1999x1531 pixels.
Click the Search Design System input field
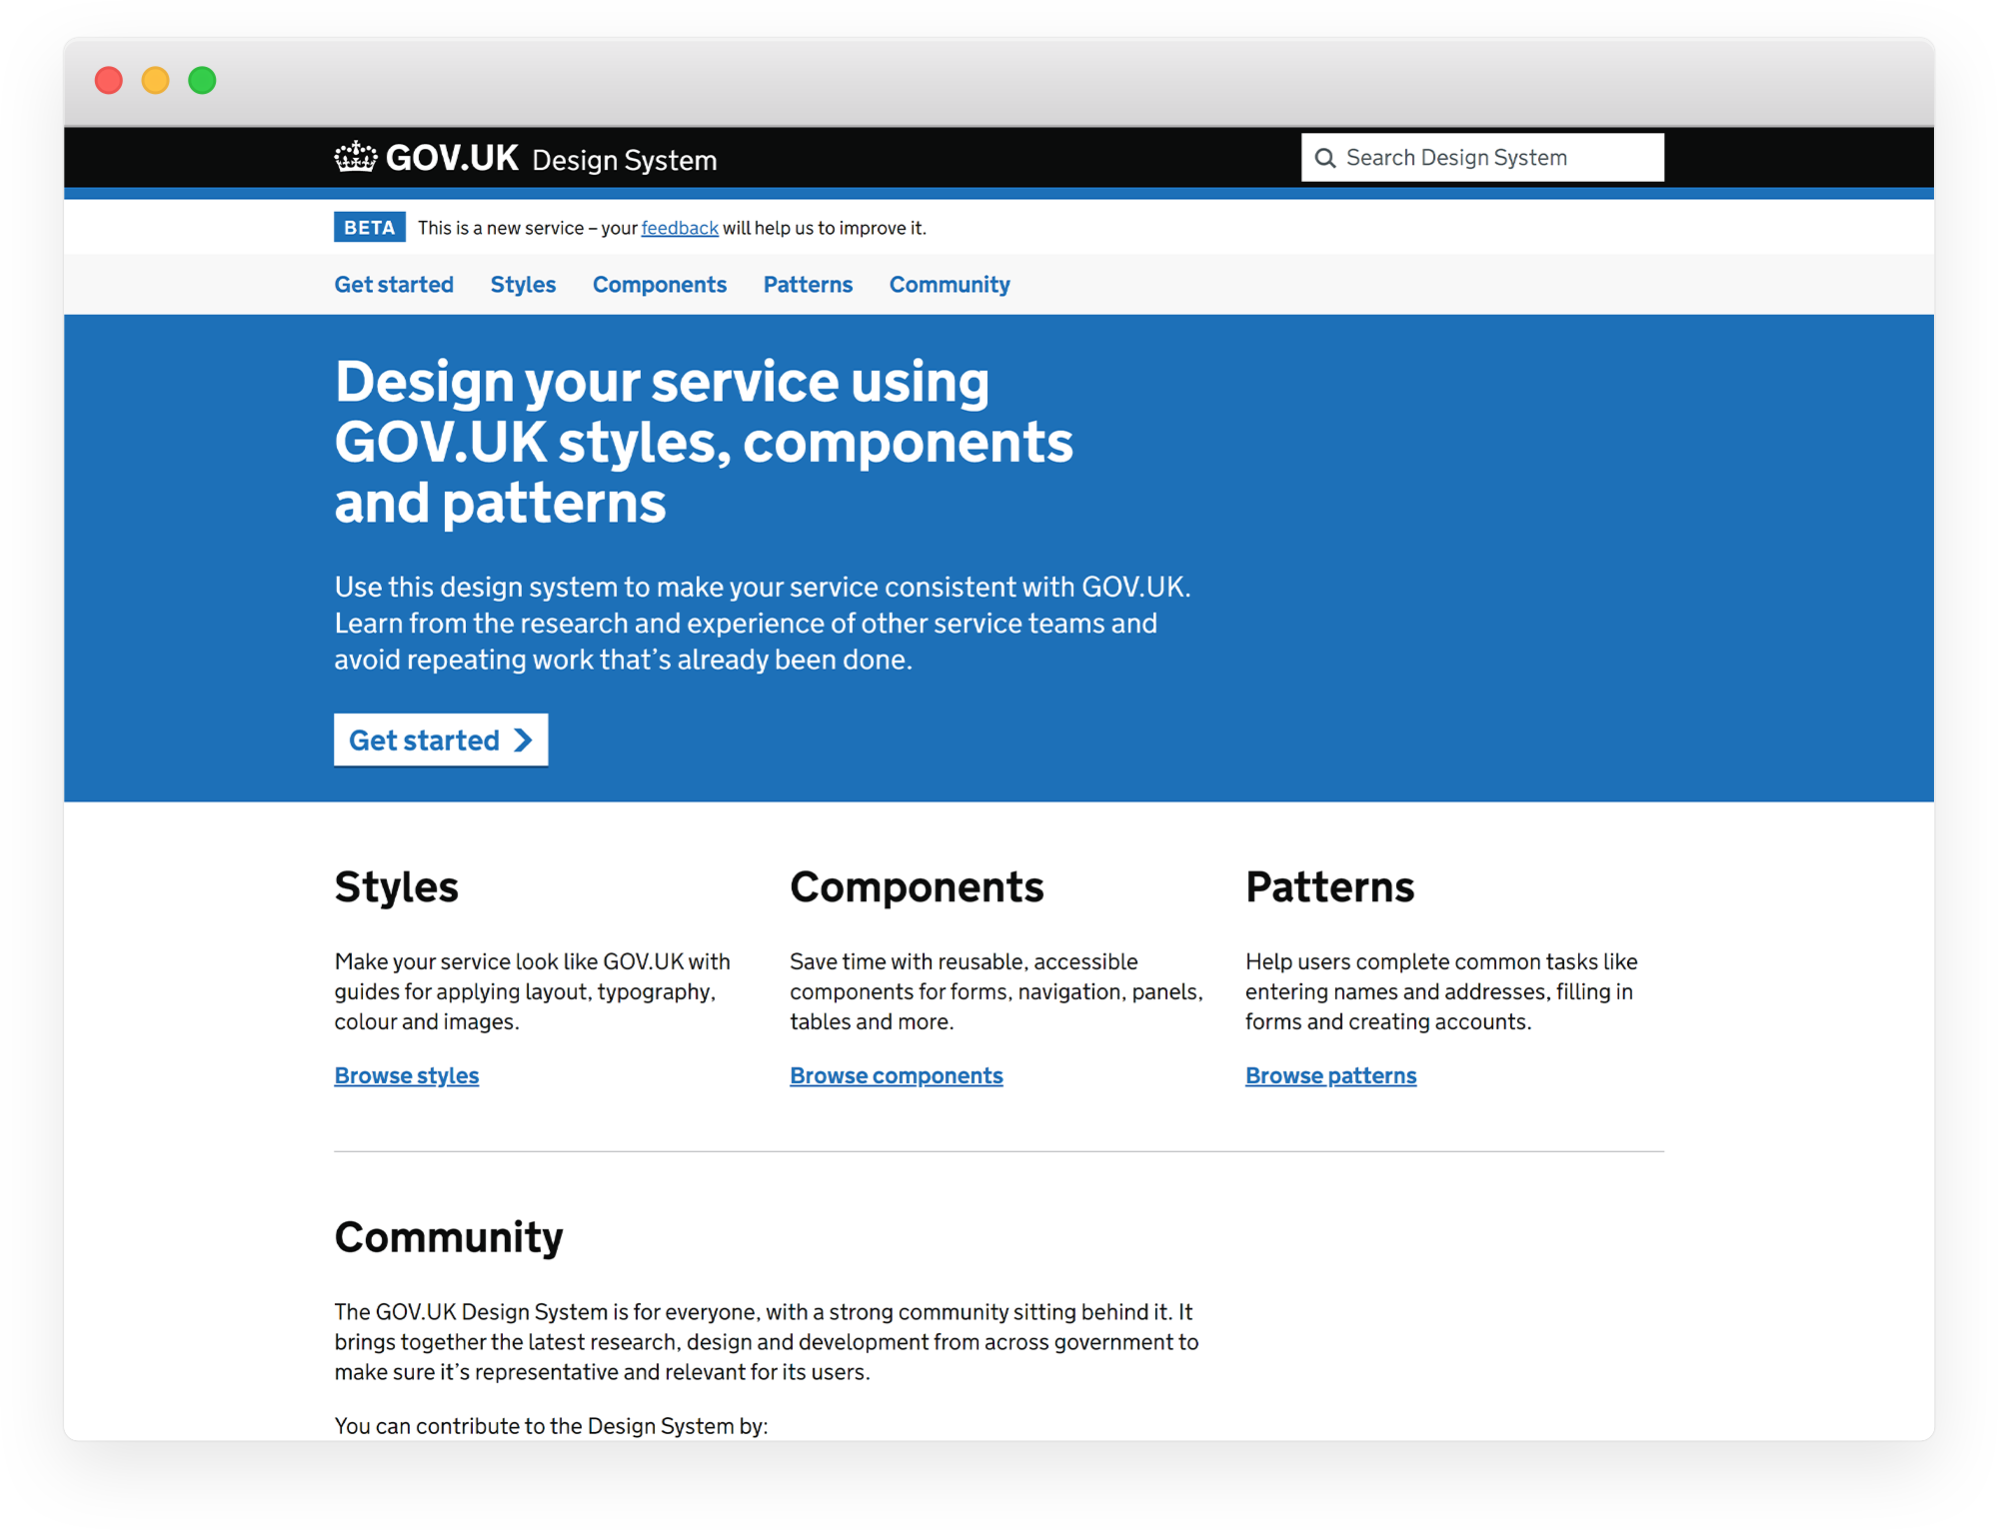pyautogui.click(x=1479, y=158)
